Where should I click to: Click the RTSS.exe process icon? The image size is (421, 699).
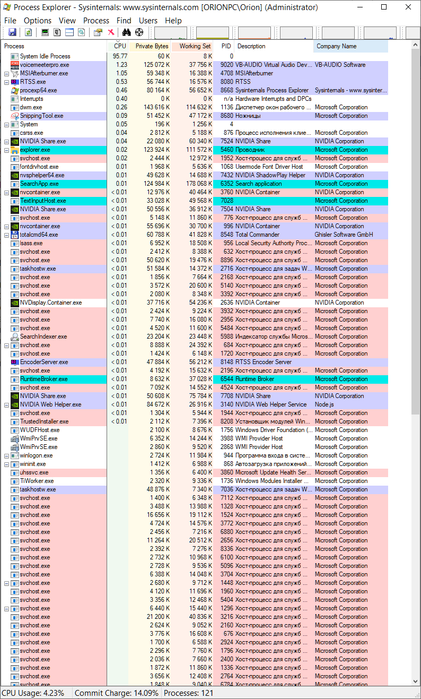[x=15, y=82]
